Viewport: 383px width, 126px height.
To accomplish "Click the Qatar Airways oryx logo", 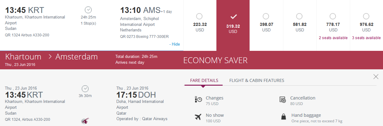I will pyautogui.click(x=85, y=121).
